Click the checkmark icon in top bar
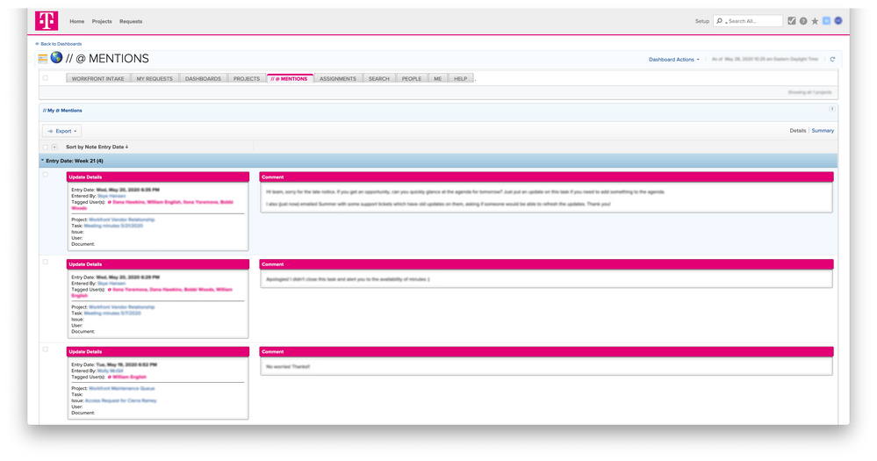The height and width of the screenshot is (461, 877). point(792,21)
